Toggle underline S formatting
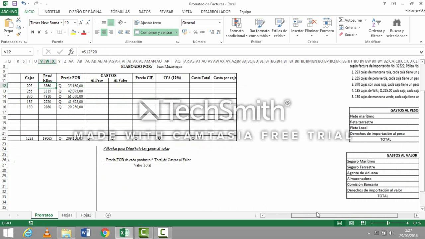The width and height of the screenshot is (425, 239). coord(46,32)
